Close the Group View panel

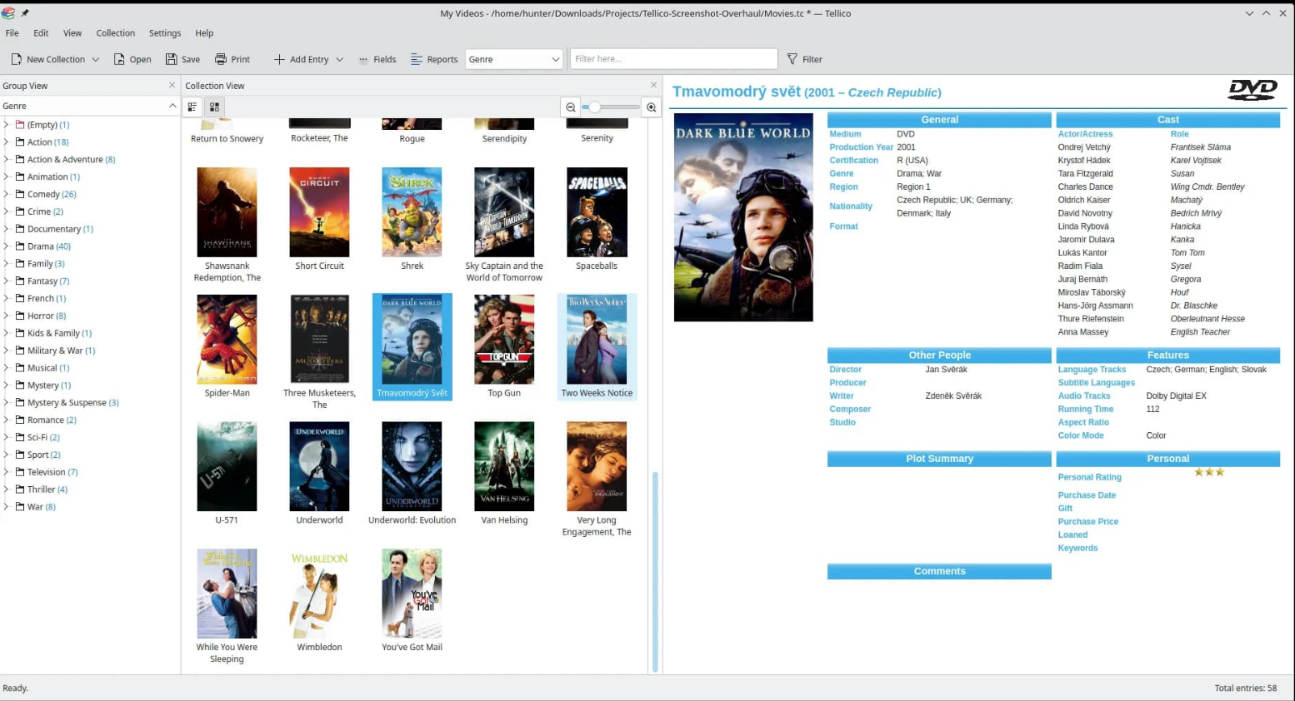pos(172,85)
